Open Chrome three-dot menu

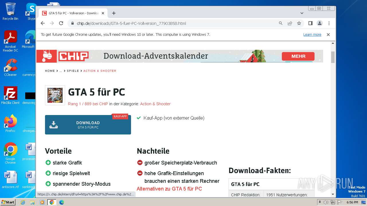point(329,23)
